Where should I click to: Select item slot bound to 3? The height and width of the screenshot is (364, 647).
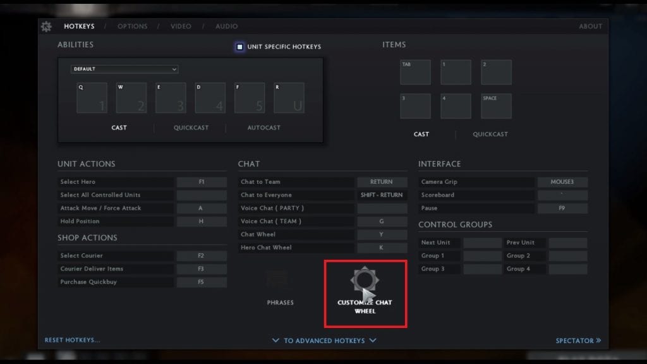click(416, 106)
